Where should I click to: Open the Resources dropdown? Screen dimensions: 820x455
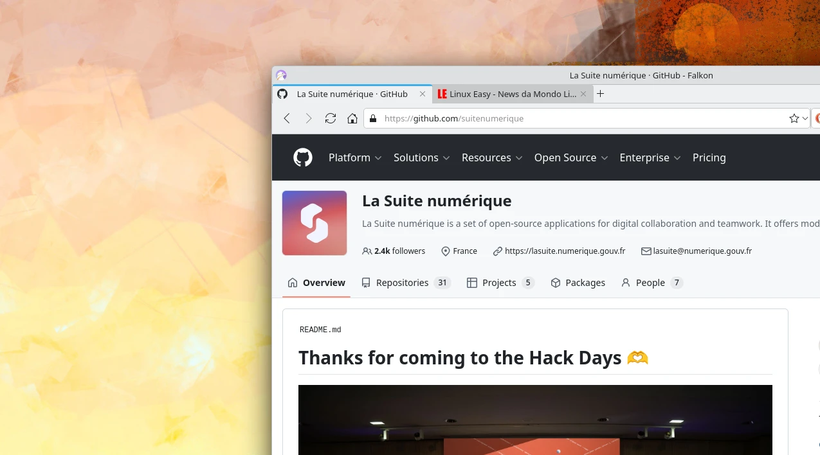(492, 157)
